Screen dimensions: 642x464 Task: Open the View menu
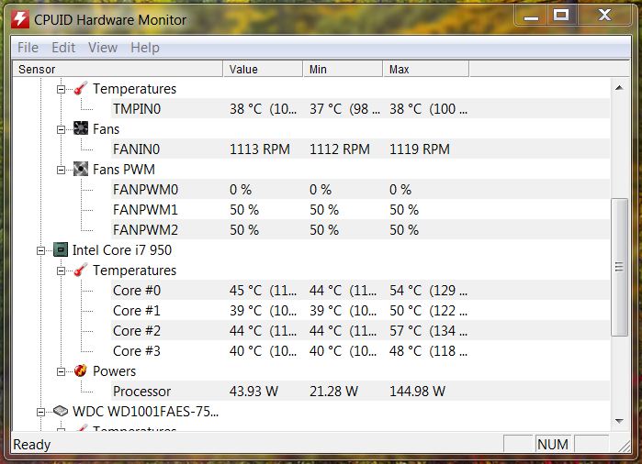tap(103, 48)
